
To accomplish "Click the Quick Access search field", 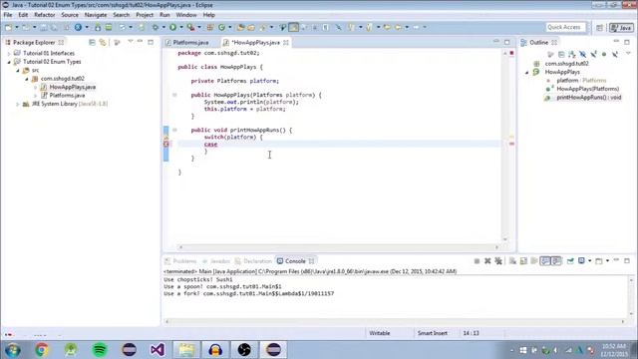I will (565, 27).
